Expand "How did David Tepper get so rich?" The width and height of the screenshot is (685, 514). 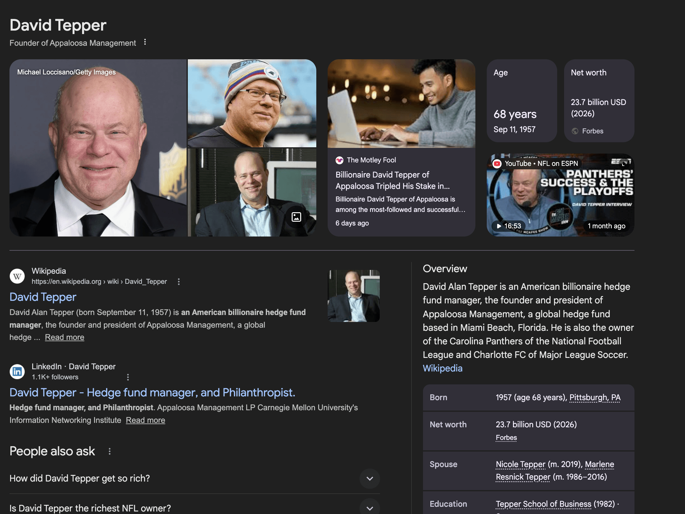(x=370, y=479)
